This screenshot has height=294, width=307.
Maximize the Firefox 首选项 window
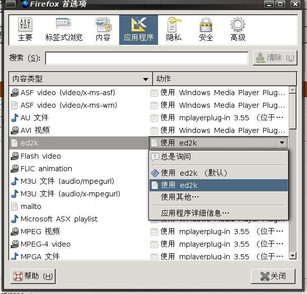coord(280,4)
